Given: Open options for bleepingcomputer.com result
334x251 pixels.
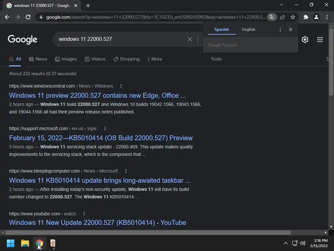Looking at the screenshot, I should point(126,171).
